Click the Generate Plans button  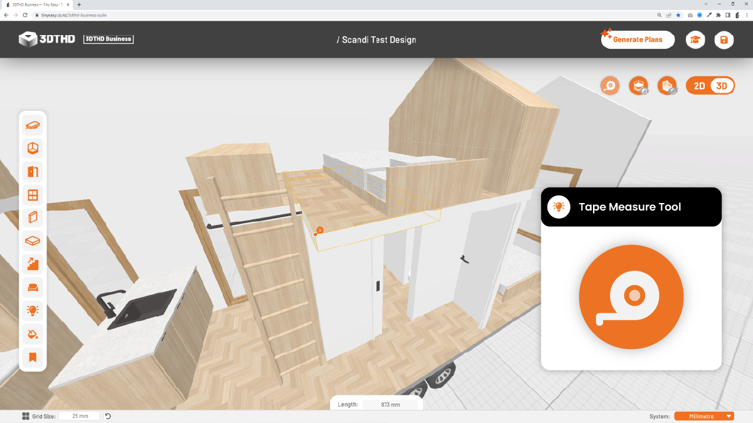pyautogui.click(x=638, y=39)
